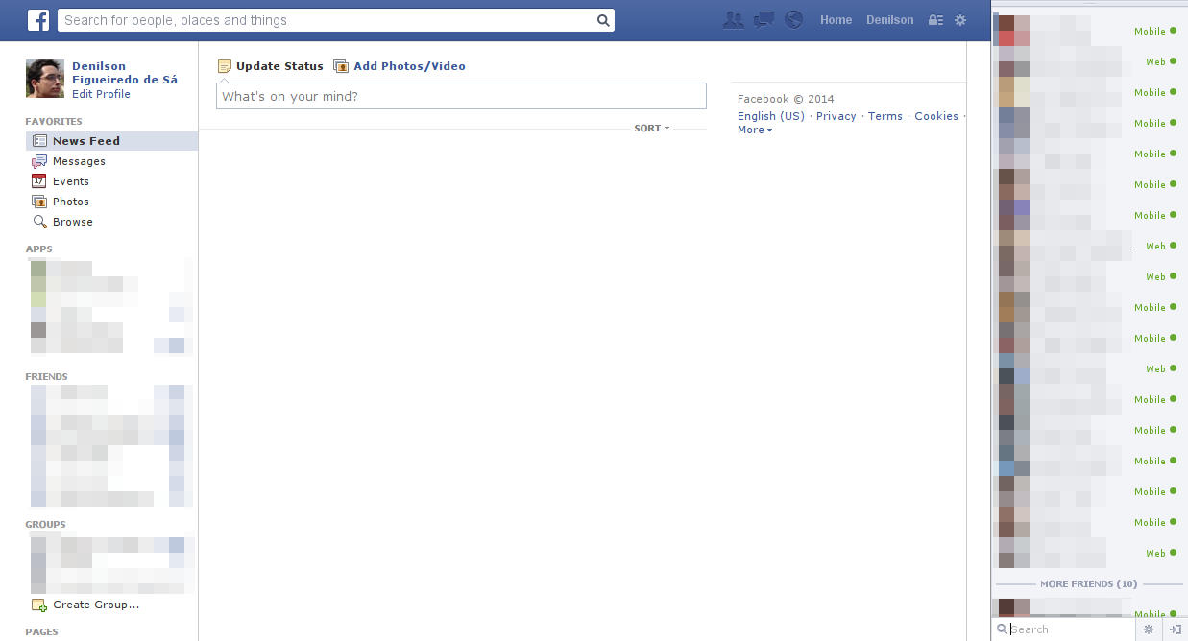Click the Facebook logo icon
This screenshot has width=1188, height=641.
point(38,20)
